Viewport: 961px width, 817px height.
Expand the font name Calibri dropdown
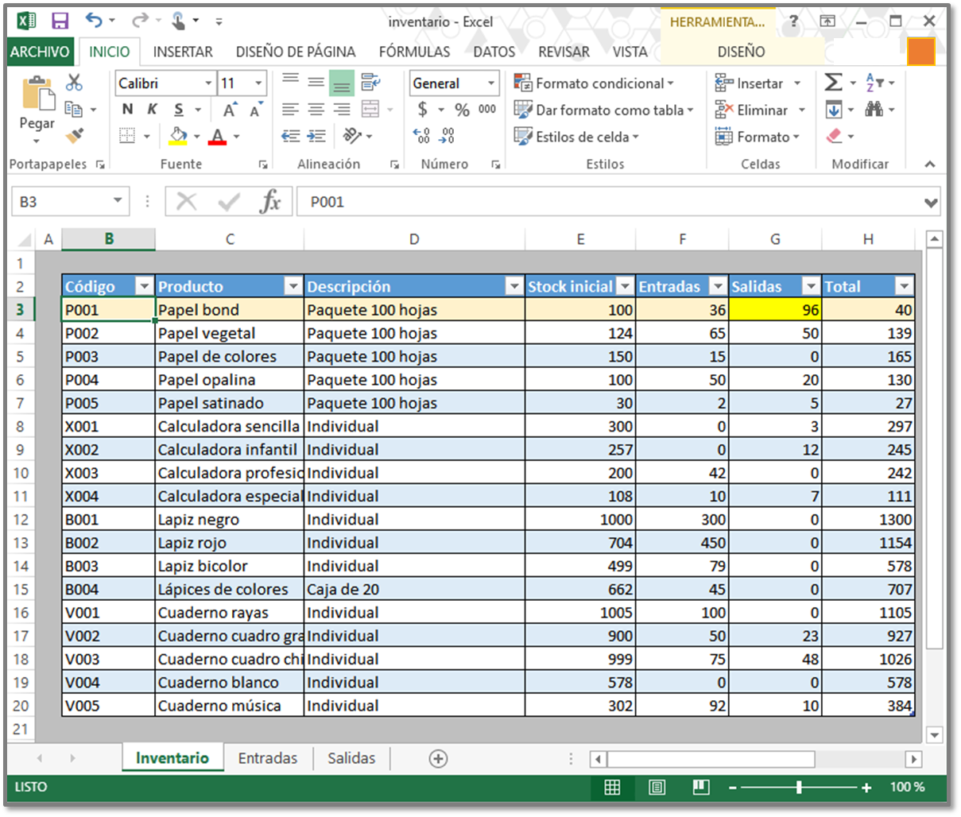pos(208,83)
